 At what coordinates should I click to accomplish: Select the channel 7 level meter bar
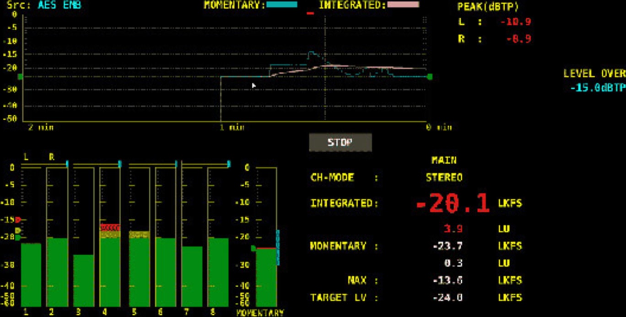[x=192, y=276]
